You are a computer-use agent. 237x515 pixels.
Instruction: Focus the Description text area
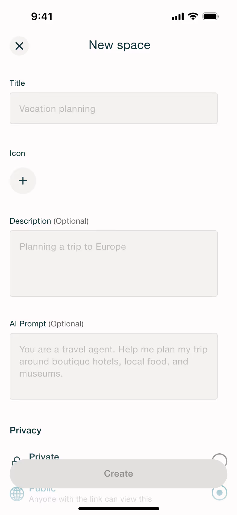coord(114,264)
